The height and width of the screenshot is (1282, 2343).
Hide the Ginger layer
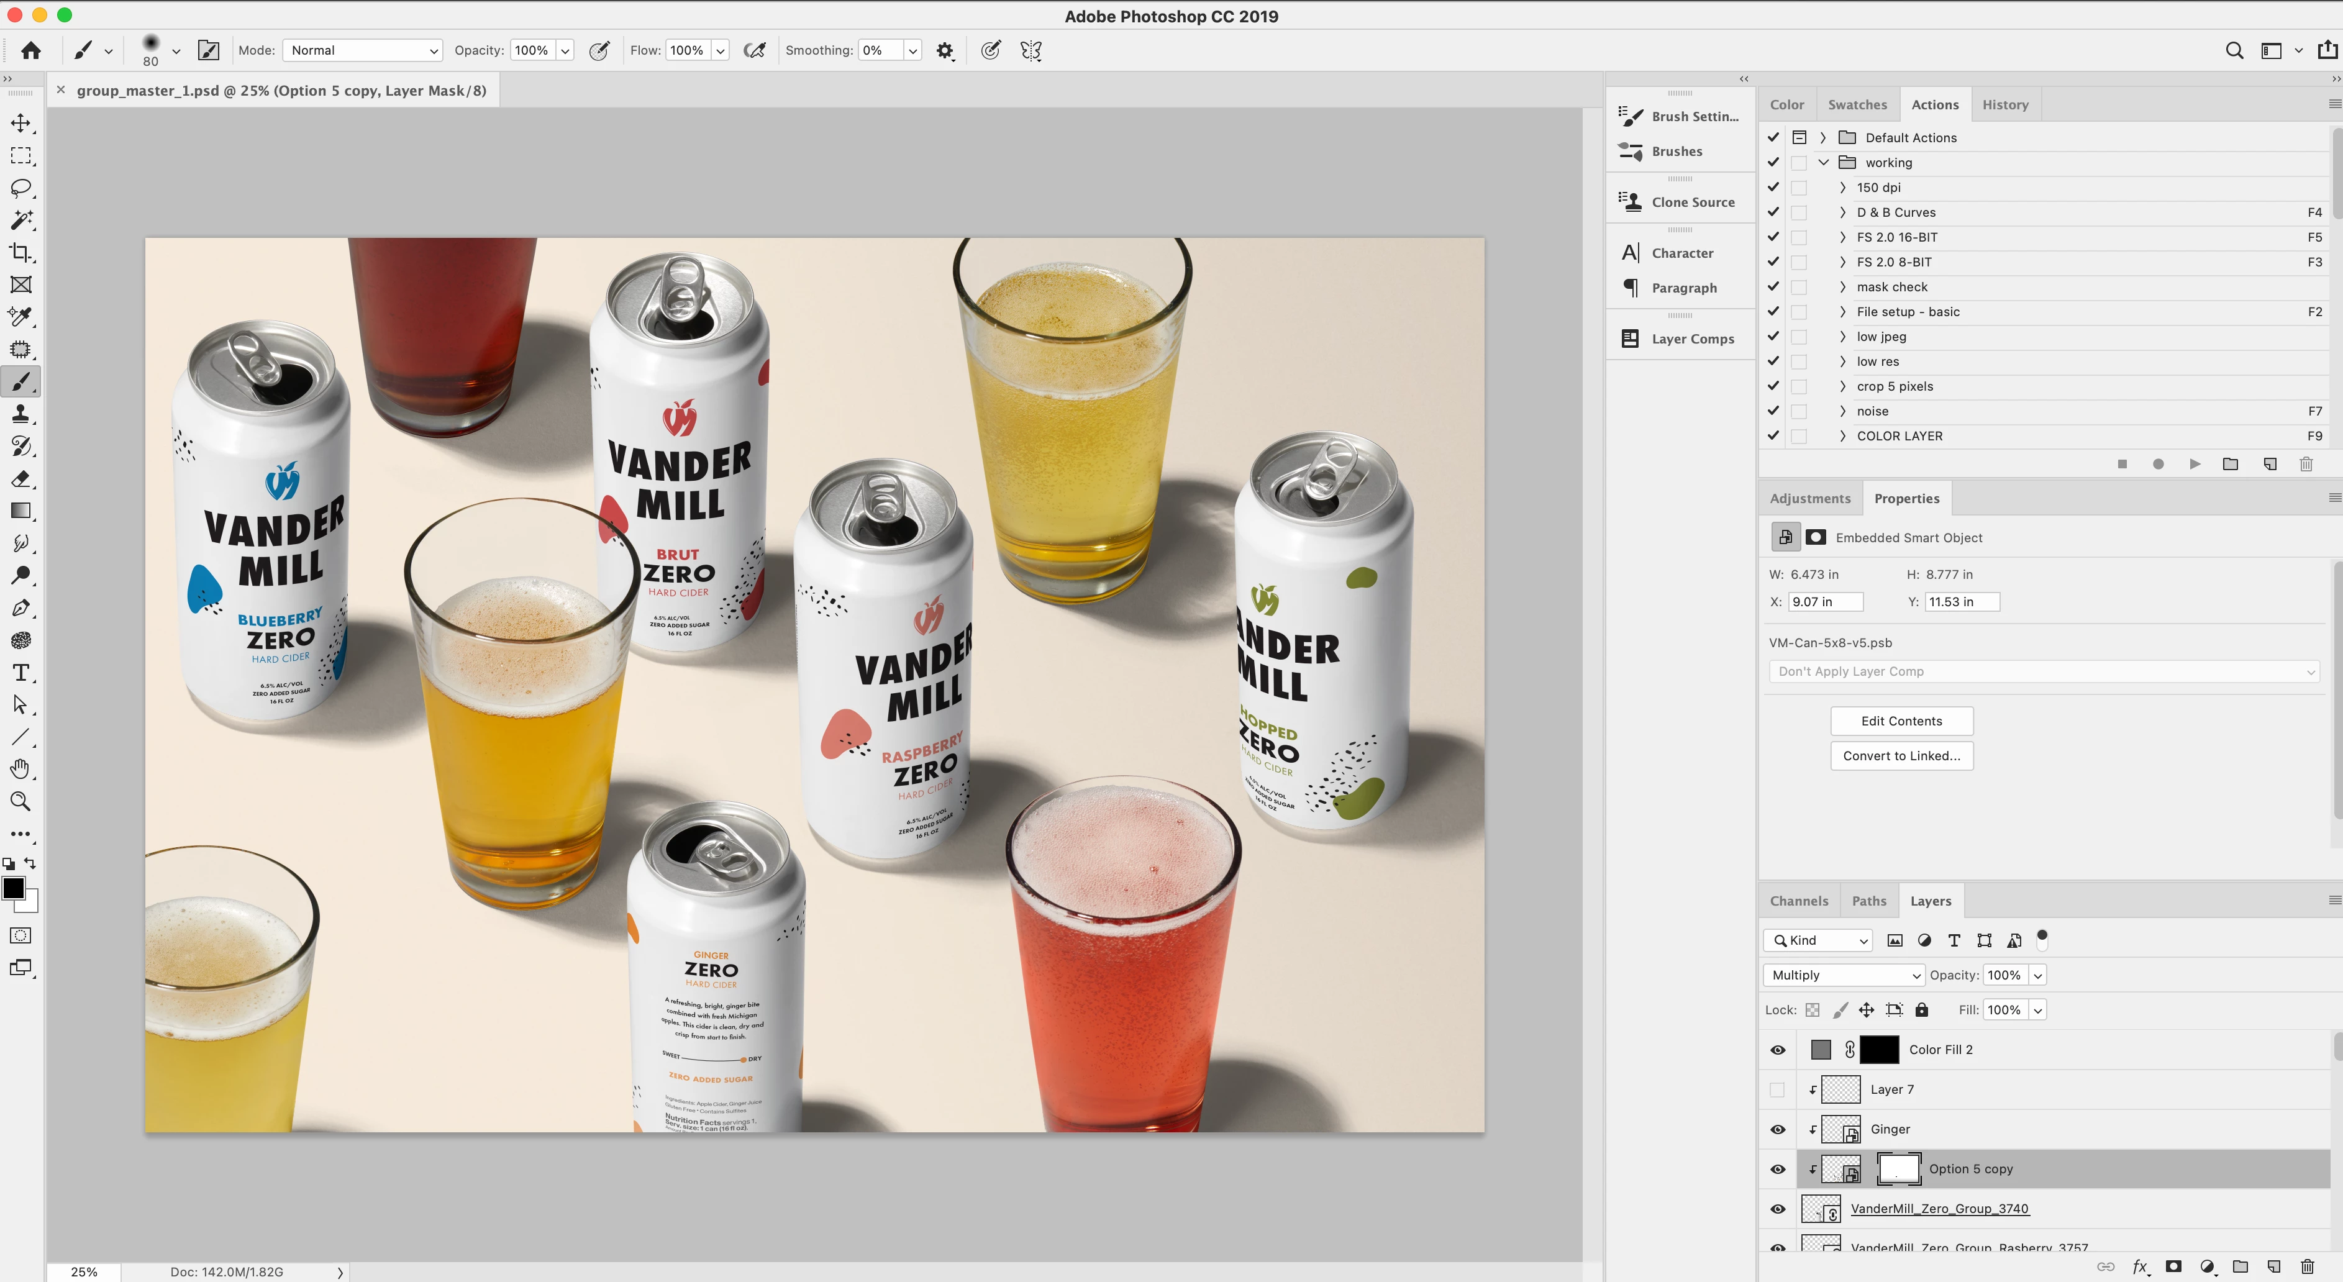tap(1777, 1129)
